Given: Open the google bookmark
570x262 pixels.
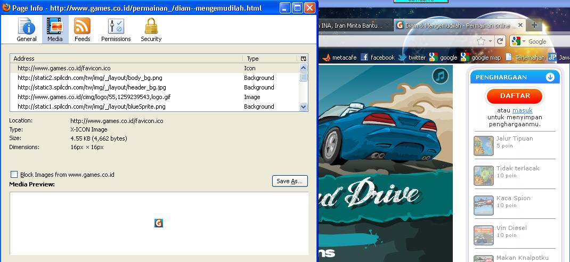Looking at the screenshot, I should [443, 58].
